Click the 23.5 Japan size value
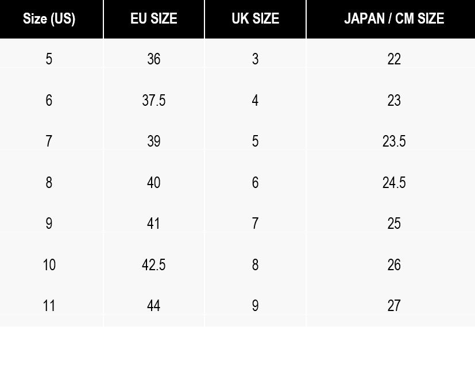 pyautogui.click(x=394, y=141)
